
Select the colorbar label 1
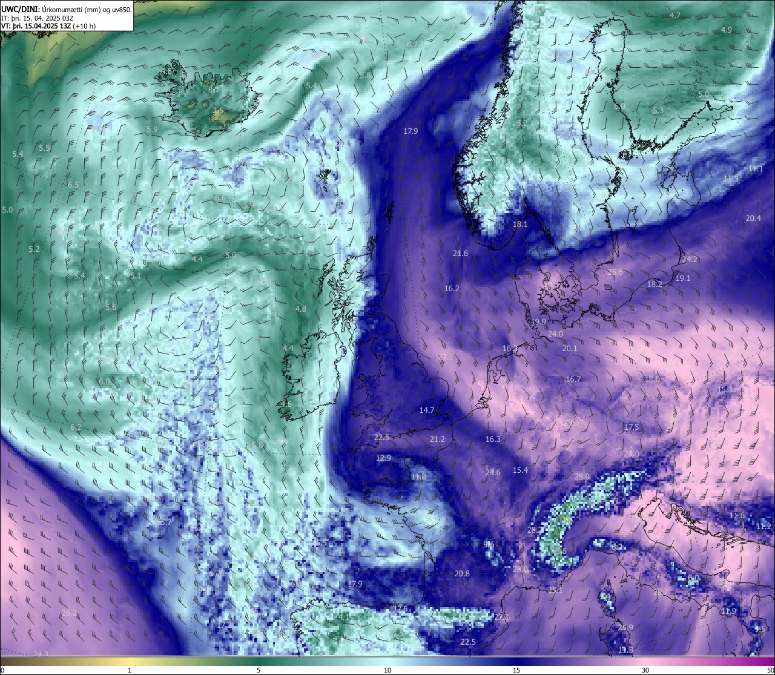130,670
